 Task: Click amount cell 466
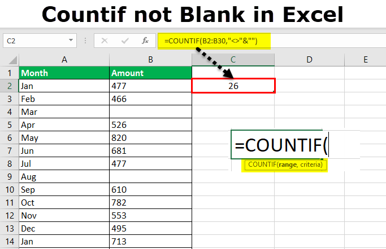(x=151, y=99)
